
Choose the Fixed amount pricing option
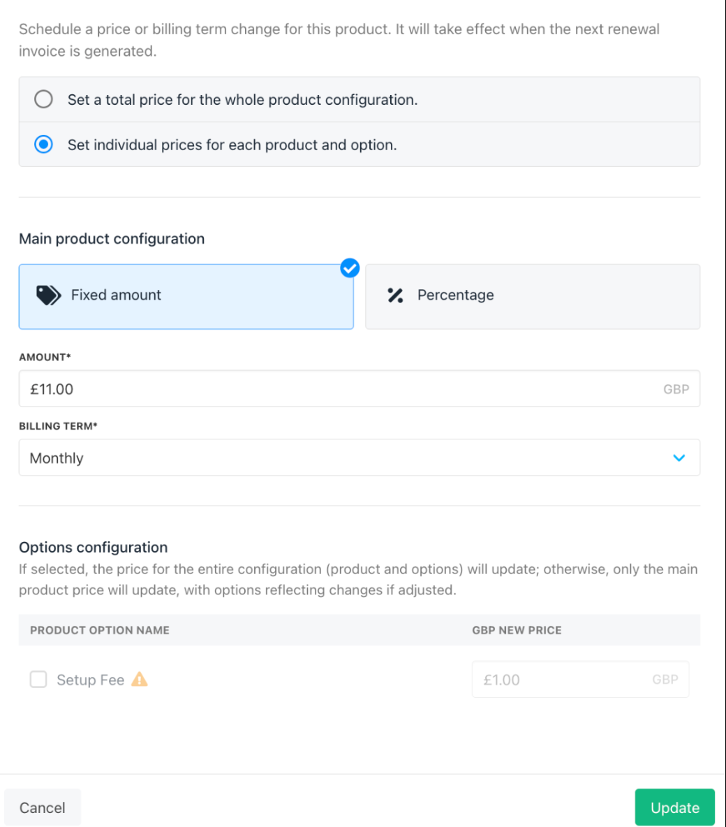[x=186, y=297]
